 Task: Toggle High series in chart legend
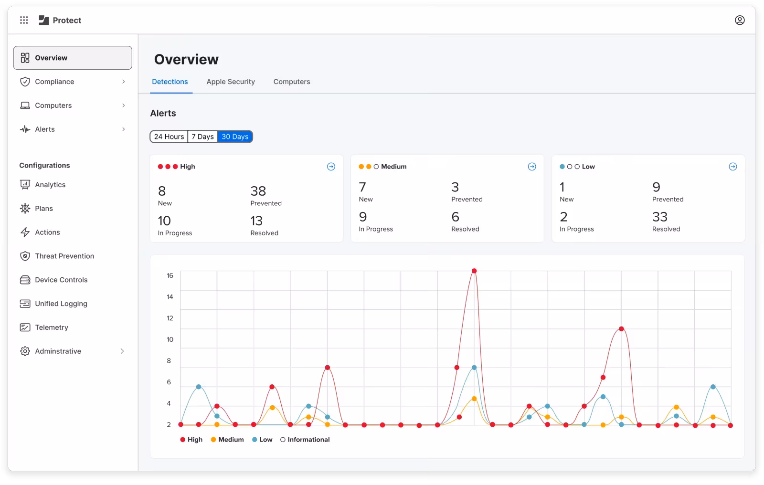(191, 440)
